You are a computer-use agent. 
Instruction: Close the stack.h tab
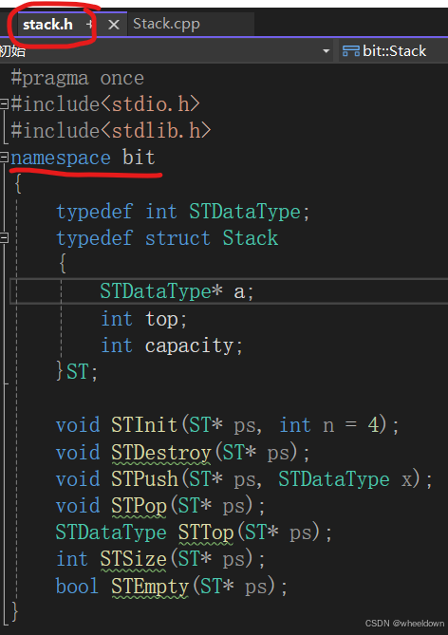coord(114,25)
